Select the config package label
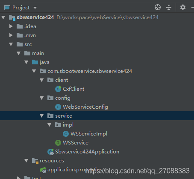The width and height of the screenshot is (194, 179). tap(63, 98)
